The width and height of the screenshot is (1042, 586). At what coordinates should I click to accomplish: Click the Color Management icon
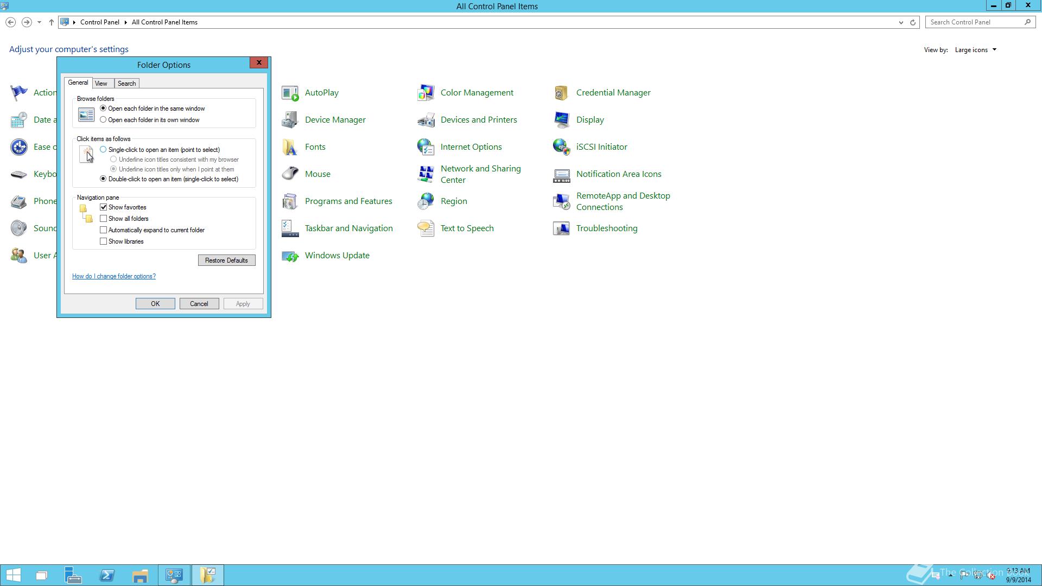coord(426,93)
